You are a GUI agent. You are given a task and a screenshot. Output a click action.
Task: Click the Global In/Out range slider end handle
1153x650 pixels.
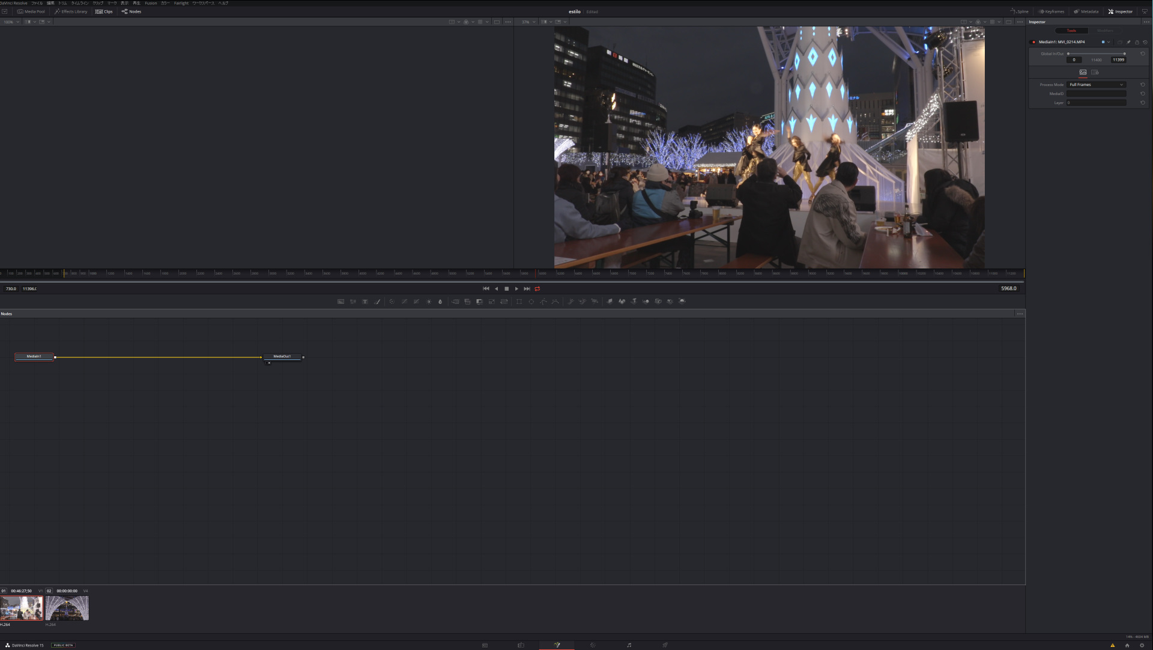point(1125,54)
